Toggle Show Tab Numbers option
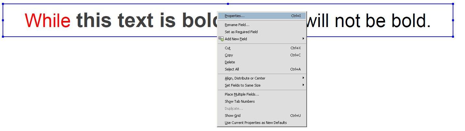The width and height of the screenshot is (465, 131). point(240,101)
